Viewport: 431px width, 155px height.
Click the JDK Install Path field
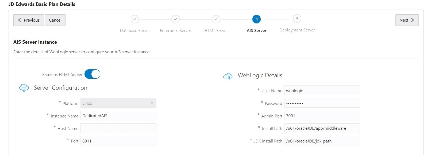pyautogui.click(x=322, y=141)
